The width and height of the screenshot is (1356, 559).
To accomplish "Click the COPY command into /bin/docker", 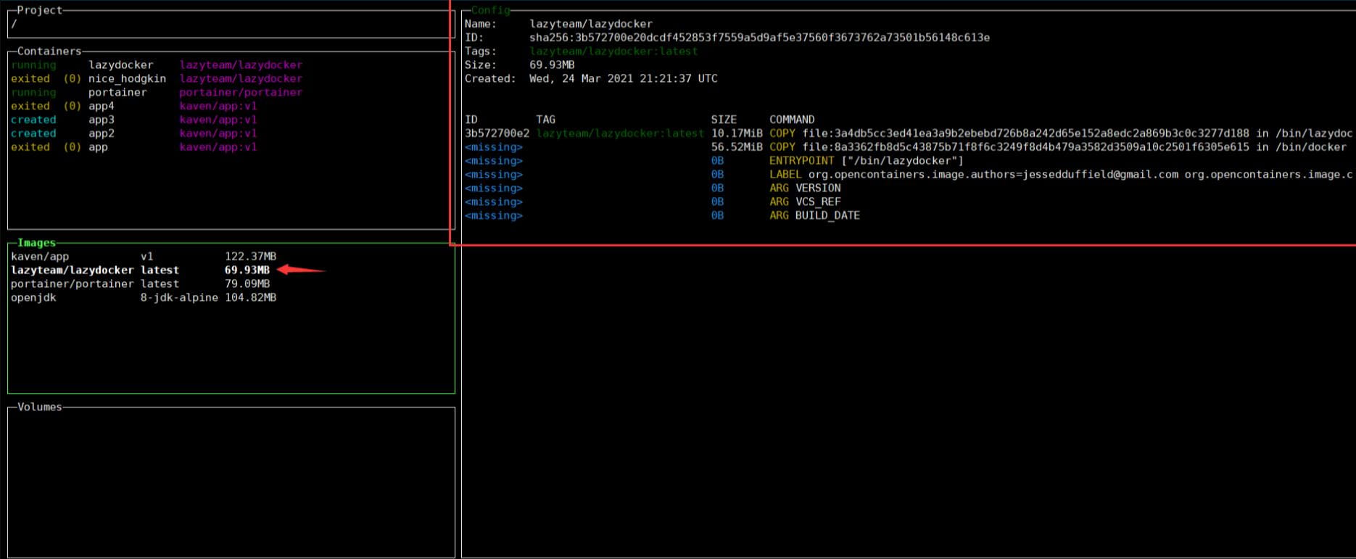I will pyautogui.click(x=1058, y=147).
